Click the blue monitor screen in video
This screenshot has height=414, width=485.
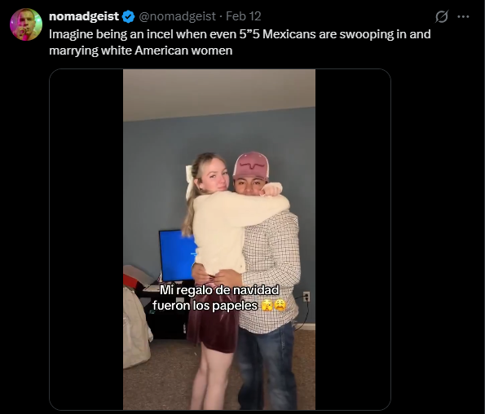coord(178,255)
